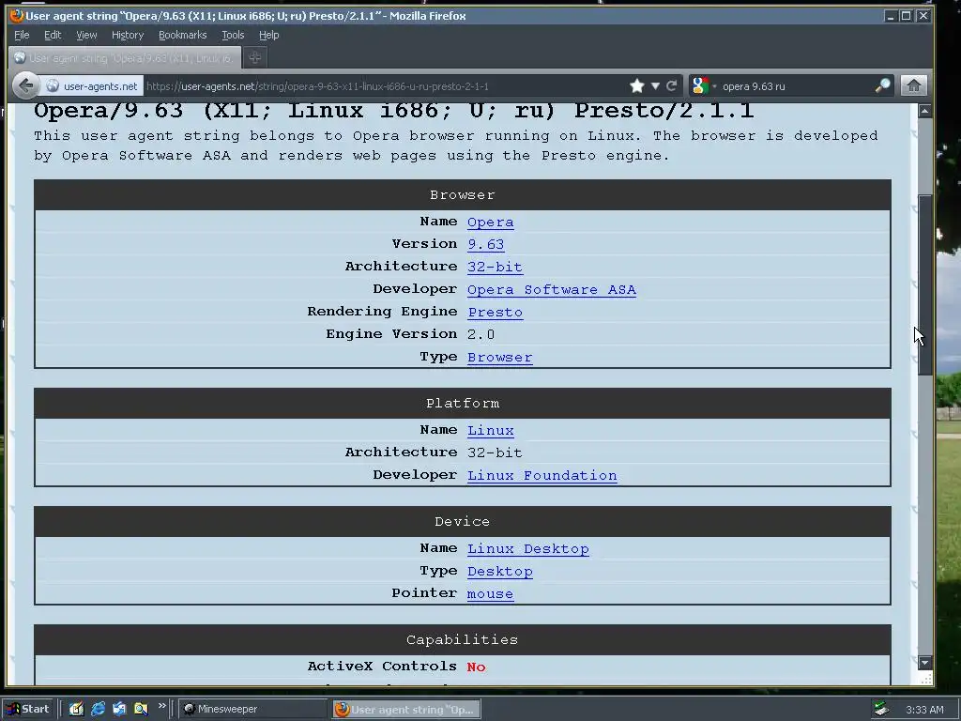Image resolution: width=961 pixels, height=721 pixels.
Task: Click the 3:33 AM taskbar clock
Action: tap(924, 710)
